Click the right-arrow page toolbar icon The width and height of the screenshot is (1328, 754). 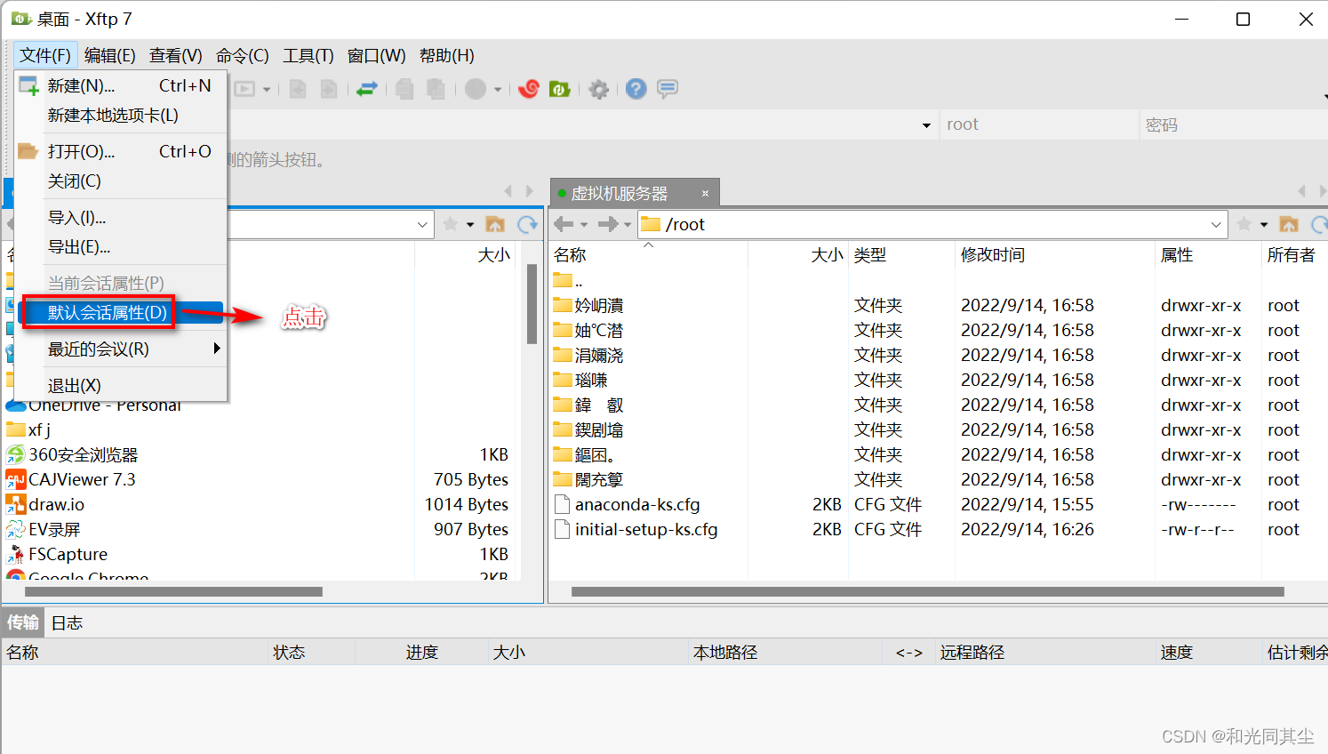[329, 89]
